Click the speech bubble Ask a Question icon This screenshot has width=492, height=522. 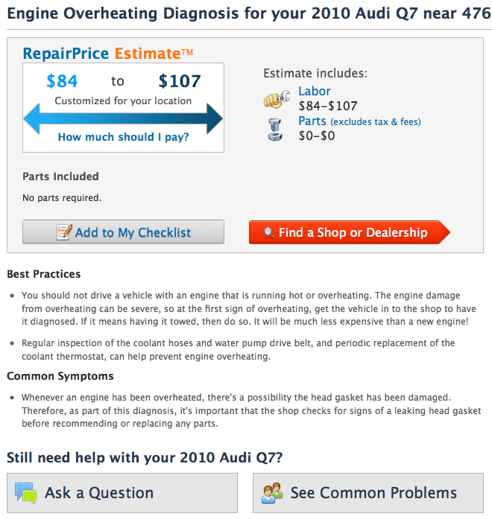(x=25, y=493)
